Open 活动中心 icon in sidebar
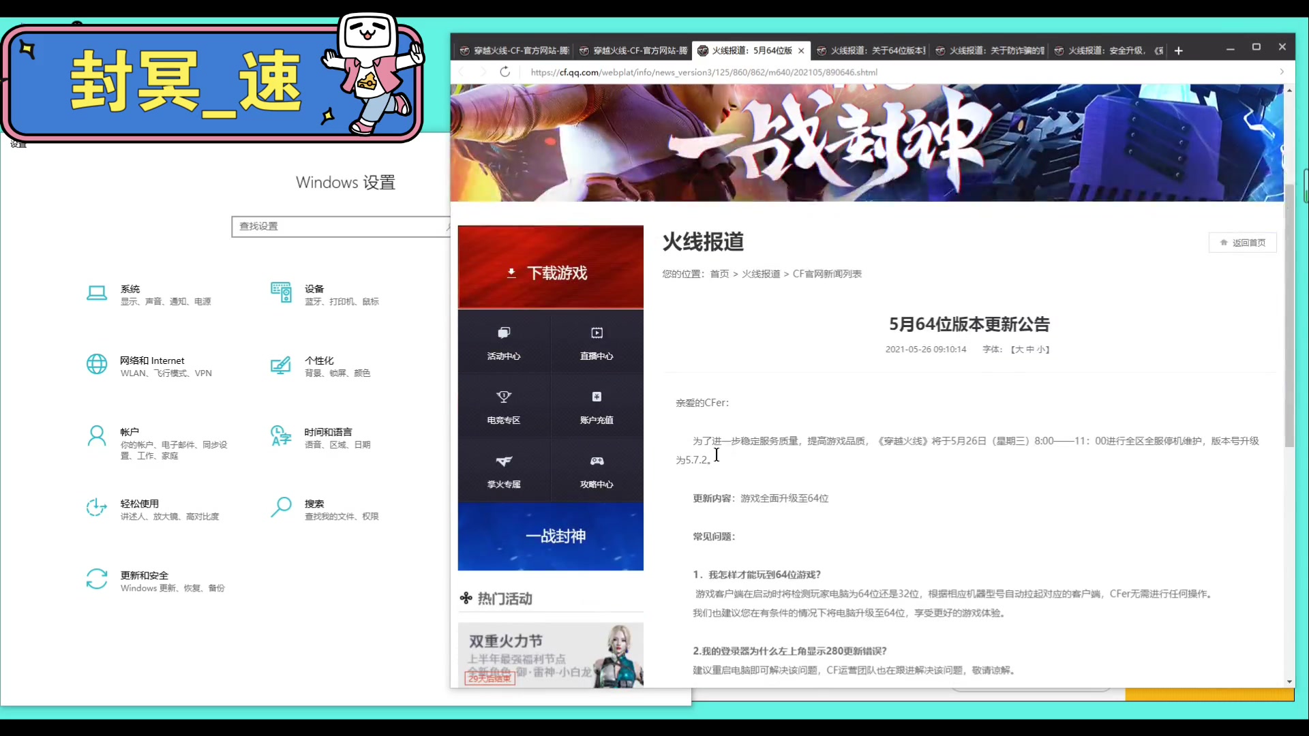Screen dimensions: 1309x736 pos(504,333)
